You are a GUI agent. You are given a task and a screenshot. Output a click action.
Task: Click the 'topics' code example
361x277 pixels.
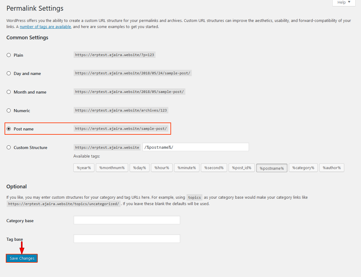[x=194, y=197]
